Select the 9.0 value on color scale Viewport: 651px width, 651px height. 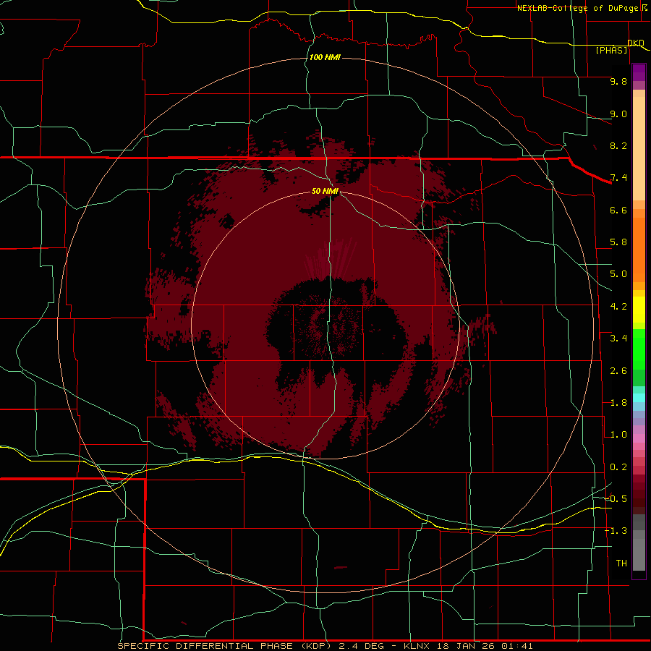tap(618, 114)
